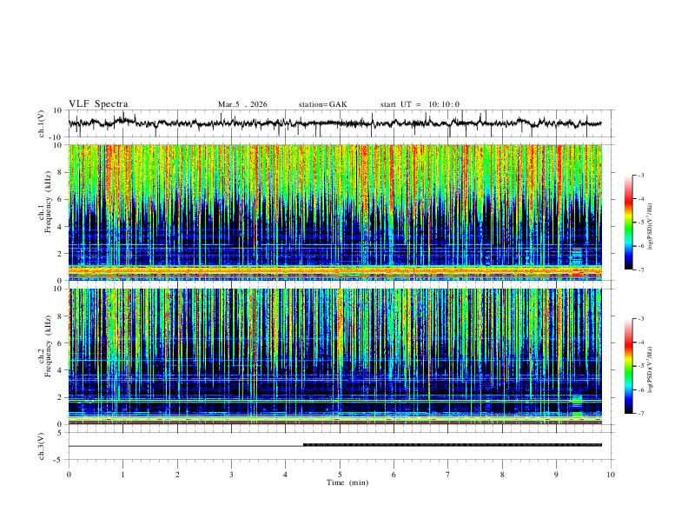Screen dimensions: 688x532
Task: Click time axis tick label "1"
Action: (122, 475)
